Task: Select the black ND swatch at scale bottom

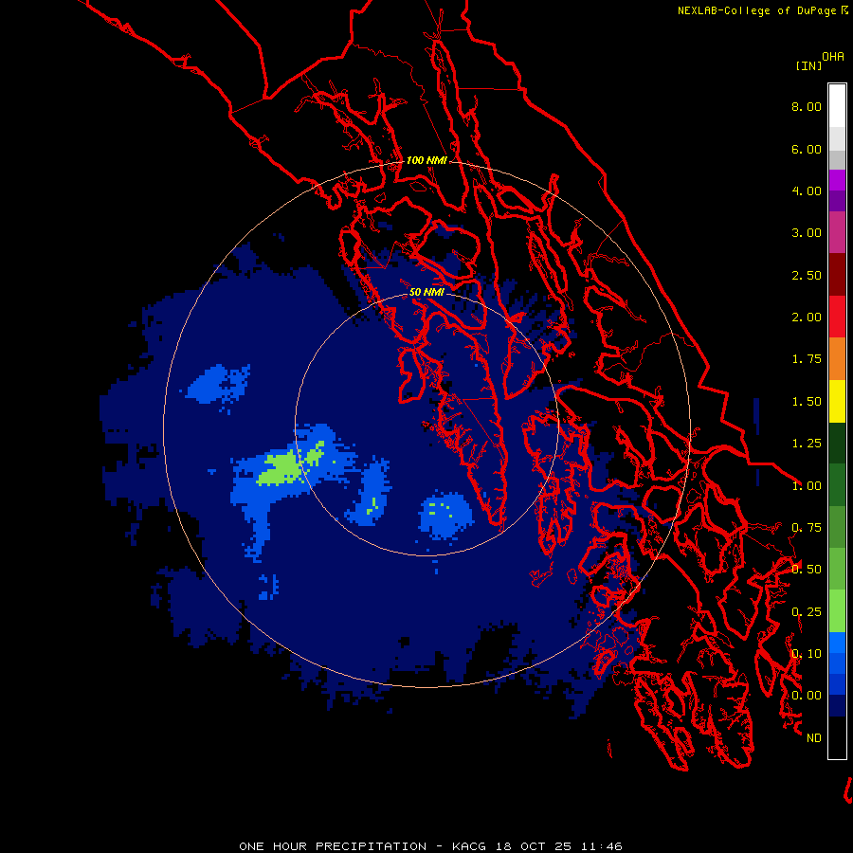Action: click(837, 737)
